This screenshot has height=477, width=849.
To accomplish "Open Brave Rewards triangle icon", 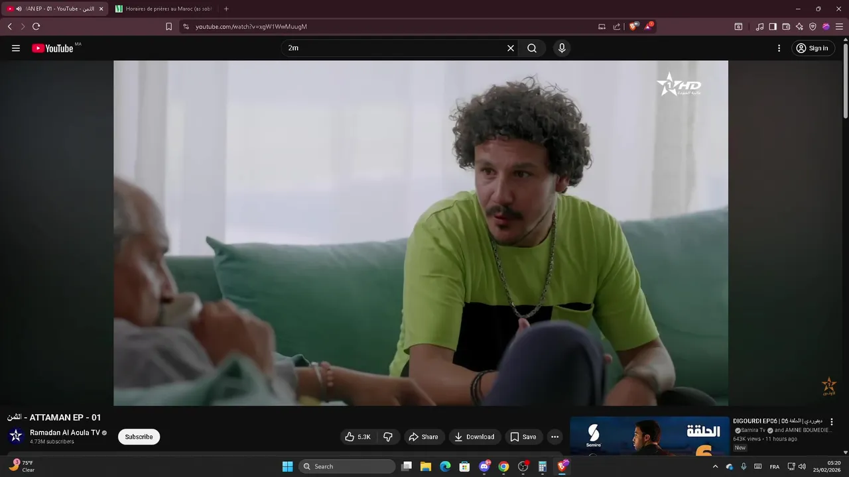I will (649, 26).
